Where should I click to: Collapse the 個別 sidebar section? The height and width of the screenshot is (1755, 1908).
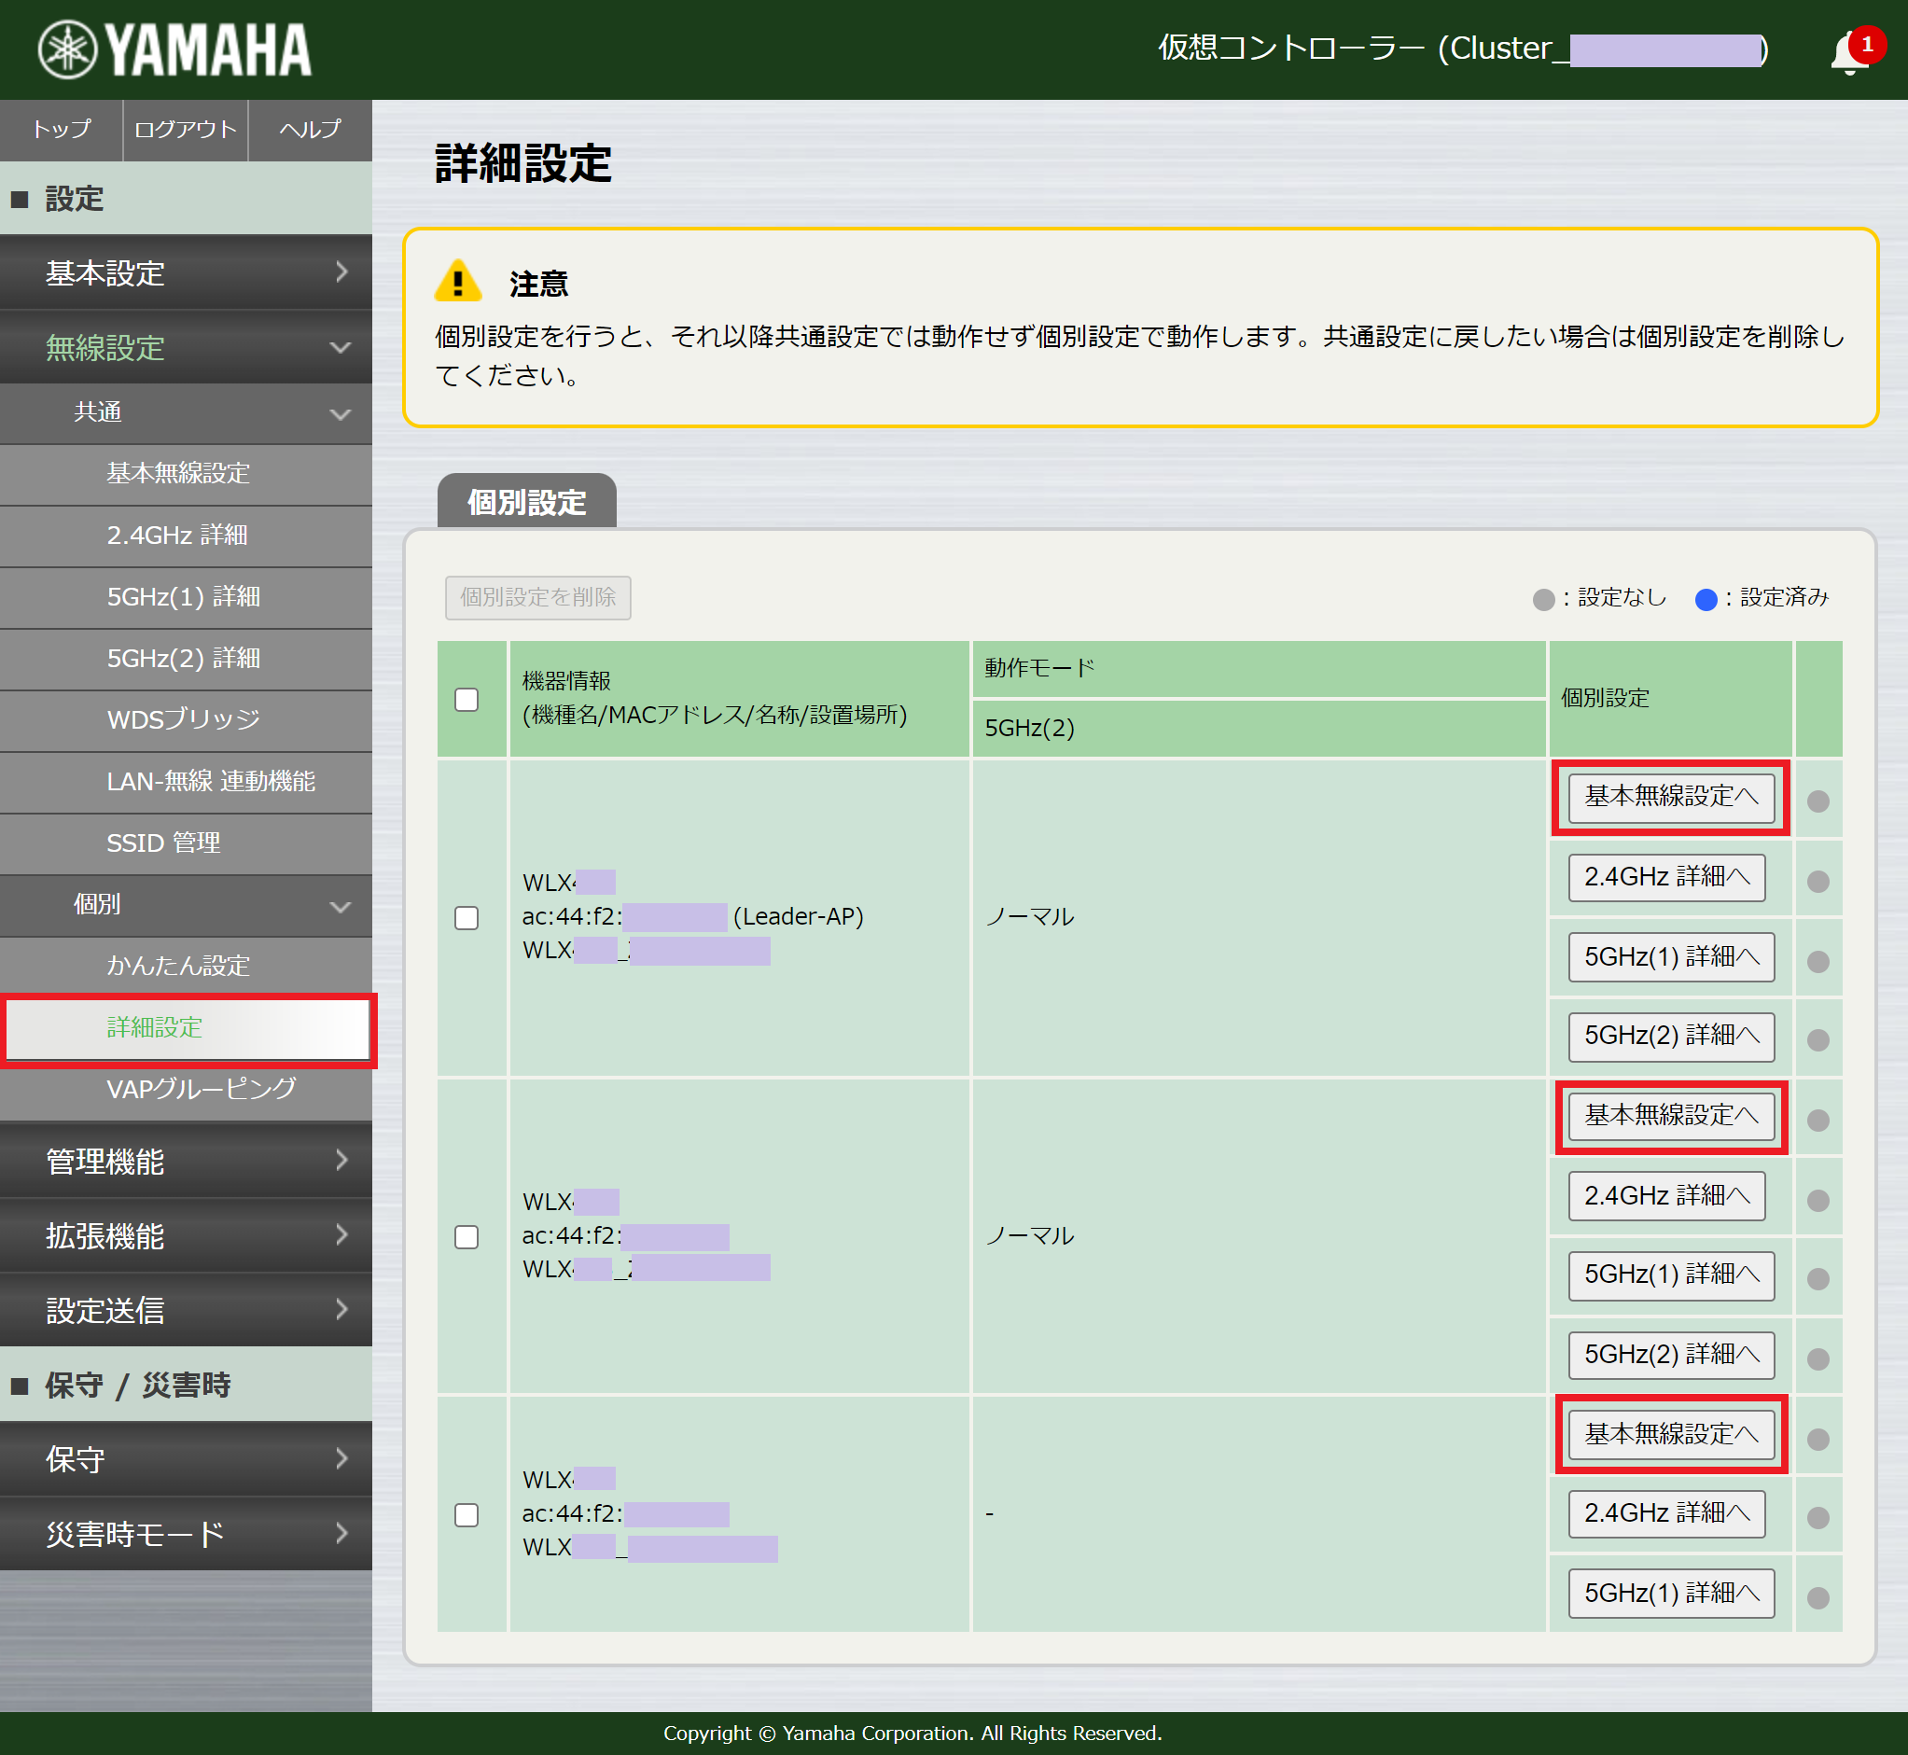187,904
